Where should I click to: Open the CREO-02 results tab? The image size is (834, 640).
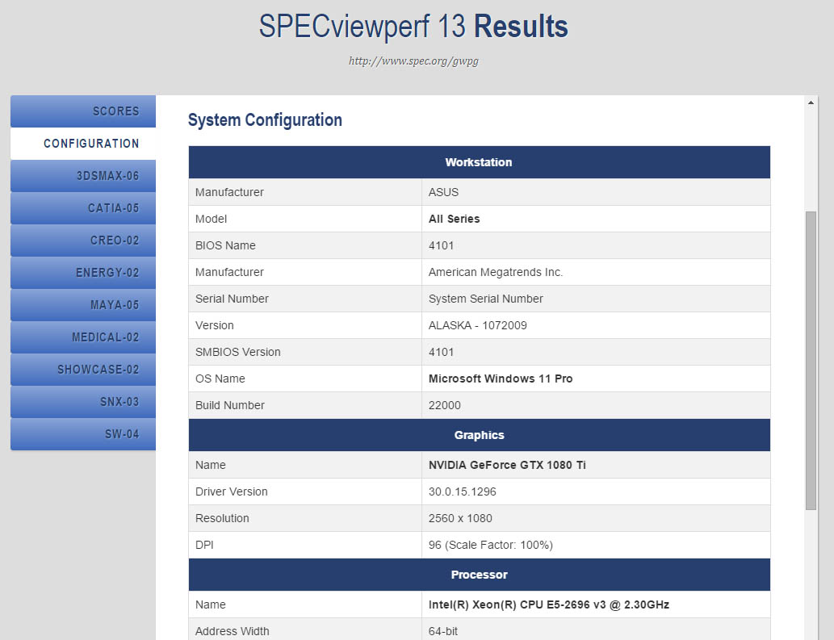click(83, 241)
